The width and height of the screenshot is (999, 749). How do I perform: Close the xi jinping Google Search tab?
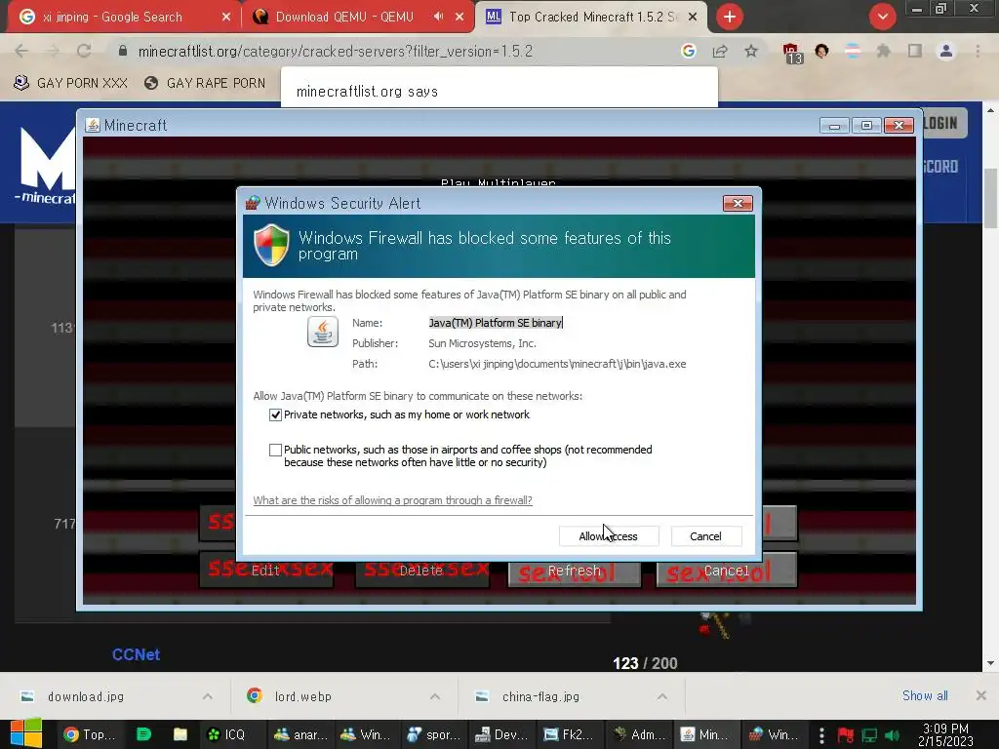tap(226, 18)
